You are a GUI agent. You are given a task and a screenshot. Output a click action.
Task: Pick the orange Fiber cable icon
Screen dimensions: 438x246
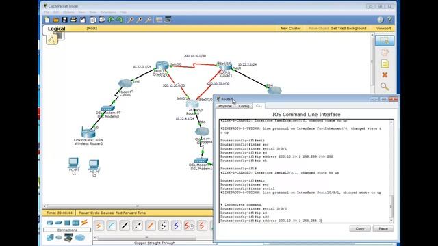click(x=151, y=225)
